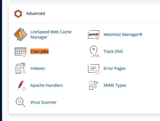Click the Advanced section gear icon
This screenshot has height=121, width=160.
pos(18,14)
